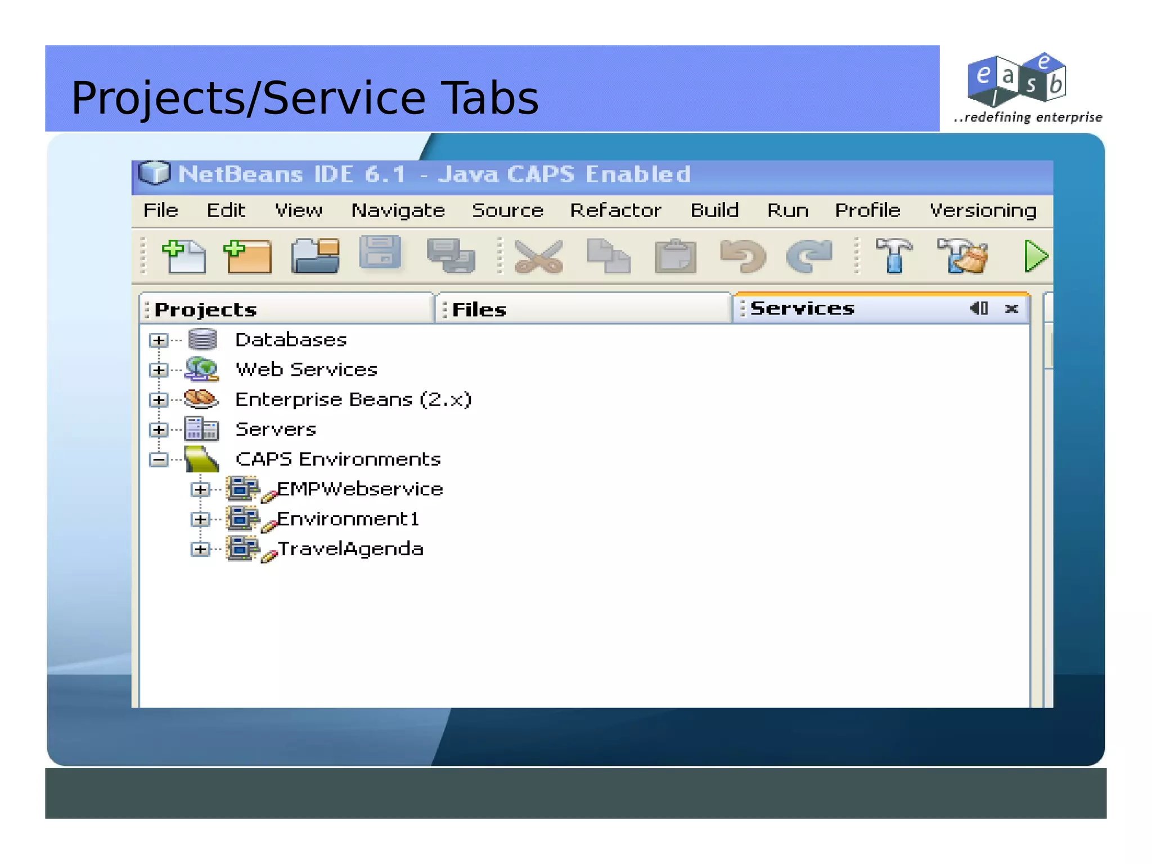Click the Build Main Project hammer icon

[894, 255]
